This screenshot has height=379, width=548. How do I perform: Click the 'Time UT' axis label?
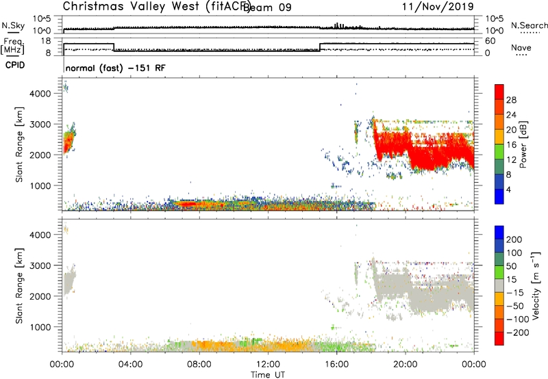point(268,375)
